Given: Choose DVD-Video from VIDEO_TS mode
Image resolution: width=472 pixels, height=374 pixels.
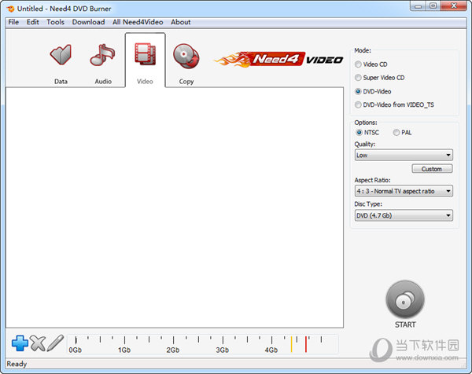Looking at the screenshot, I should point(358,104).
